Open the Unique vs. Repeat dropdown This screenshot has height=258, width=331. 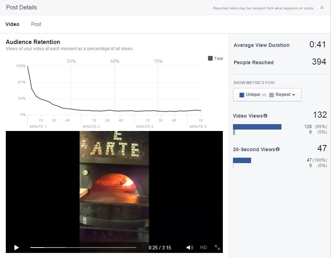click(x=267, y=95)
